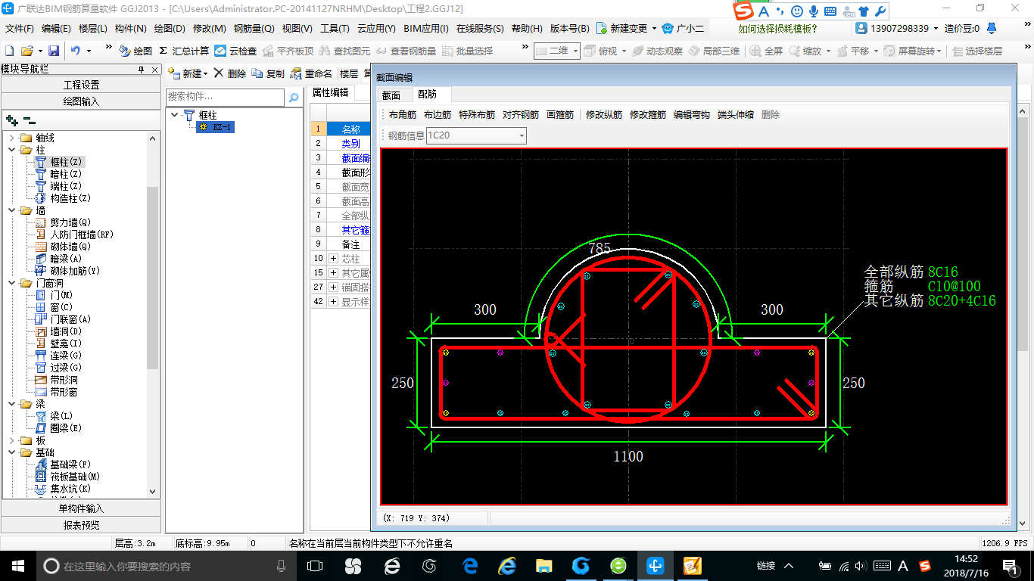
Task: Click 全屏 full screen
Action: (767, 51)
